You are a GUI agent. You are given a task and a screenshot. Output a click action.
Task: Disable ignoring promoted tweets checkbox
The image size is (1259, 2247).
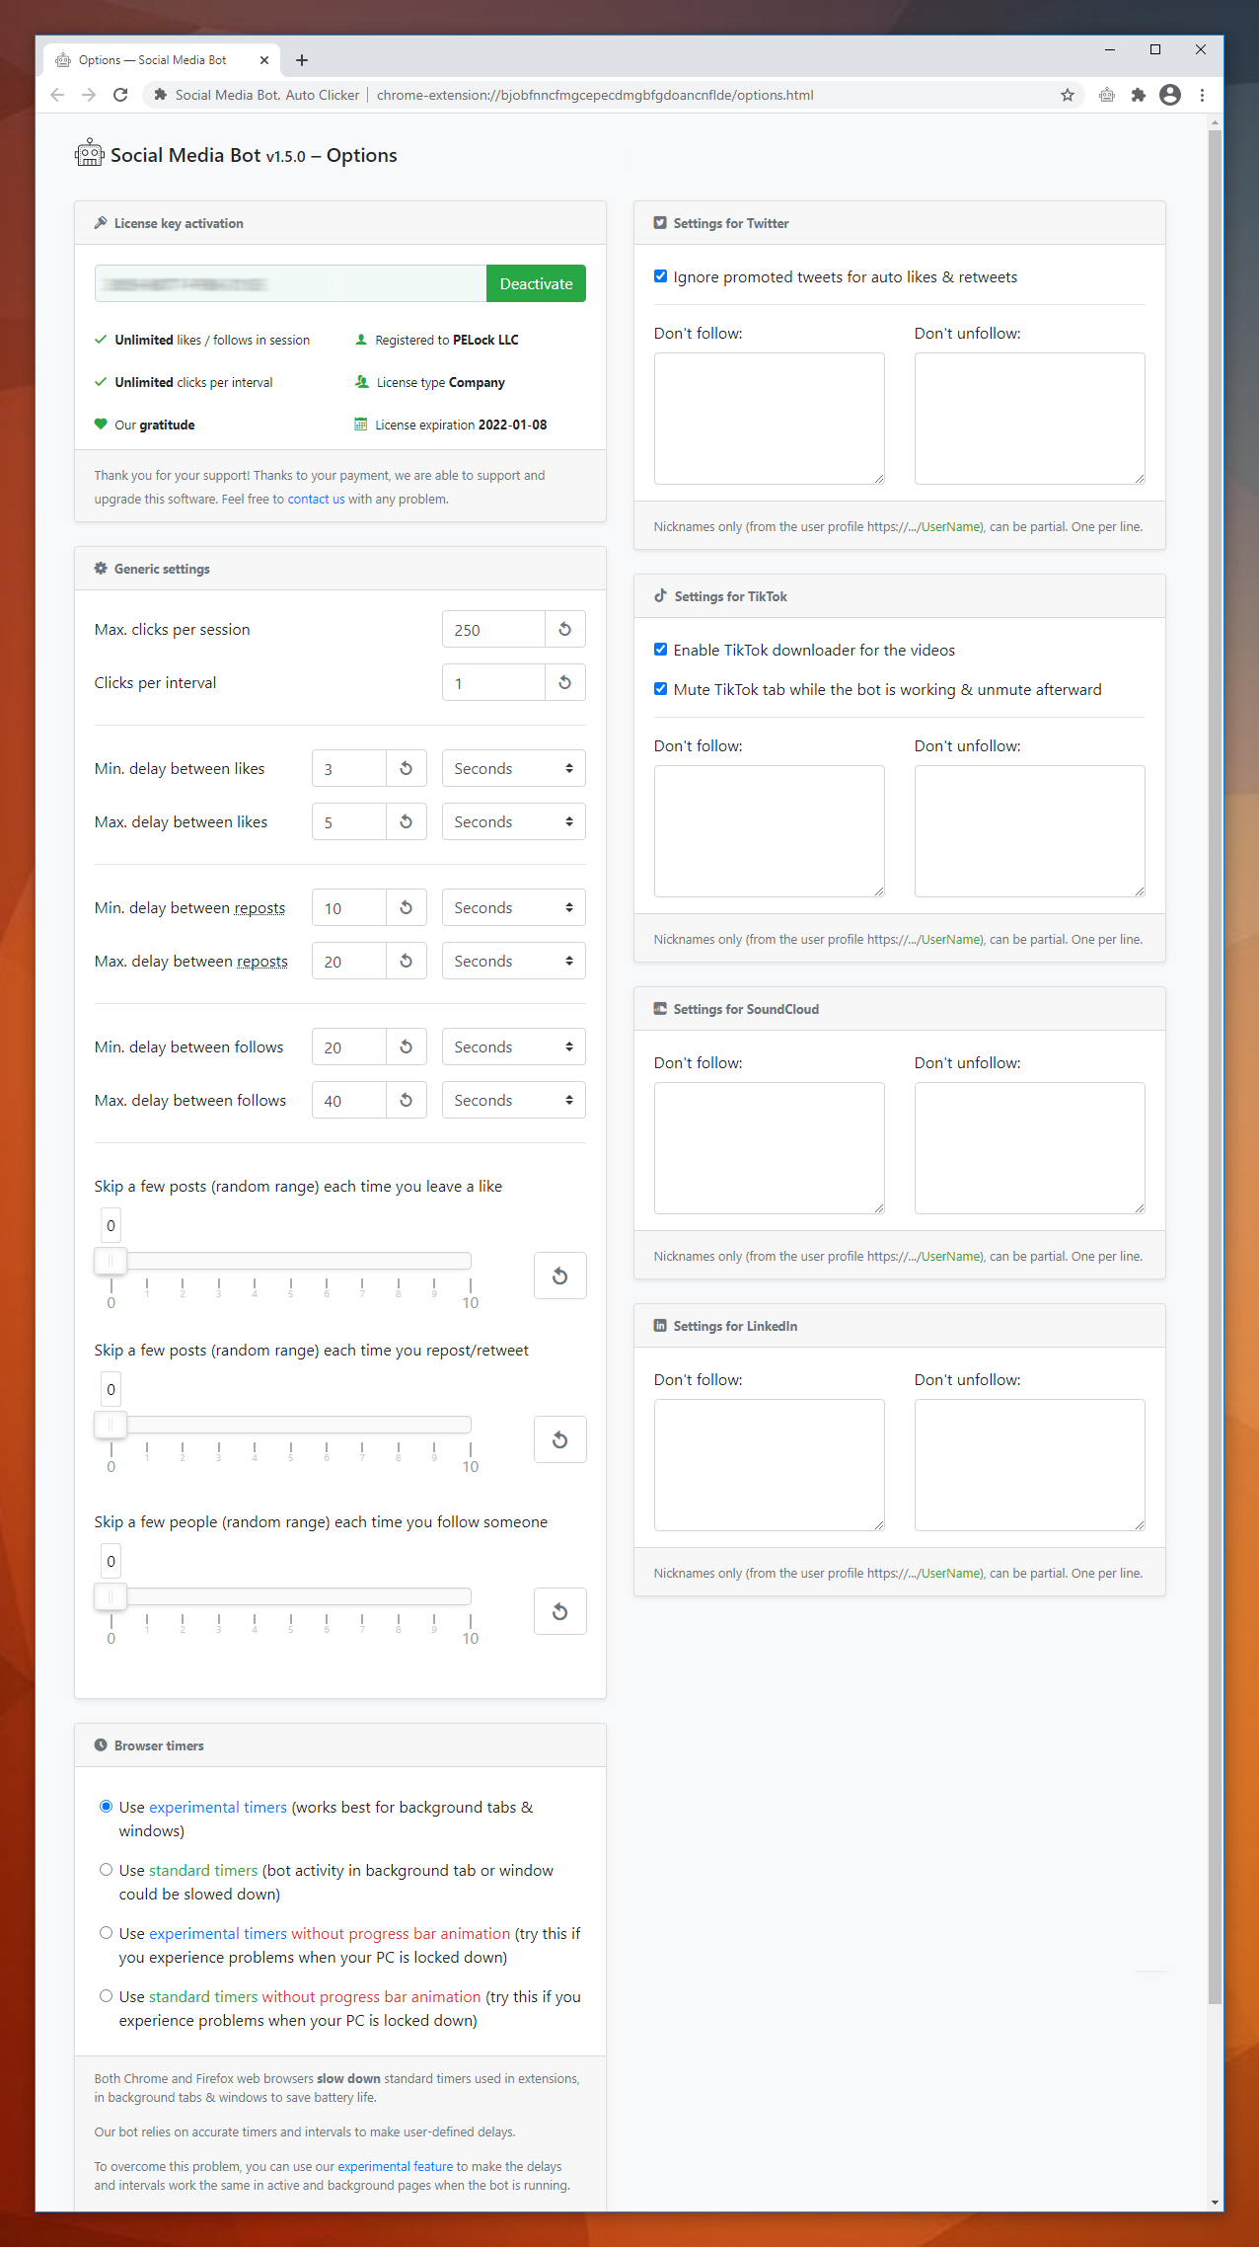tap(660, 276)
